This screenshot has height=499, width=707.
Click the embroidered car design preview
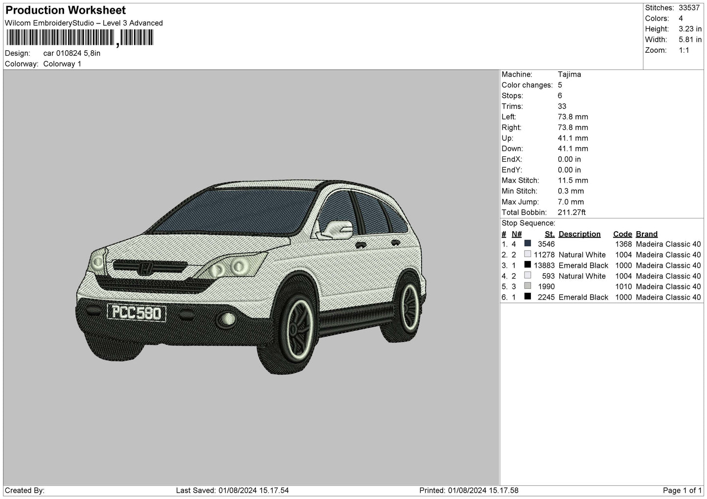251,276
